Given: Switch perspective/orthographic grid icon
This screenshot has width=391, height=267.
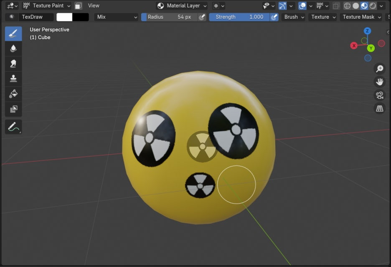Looking at the screenshot, I should (380, 108).
